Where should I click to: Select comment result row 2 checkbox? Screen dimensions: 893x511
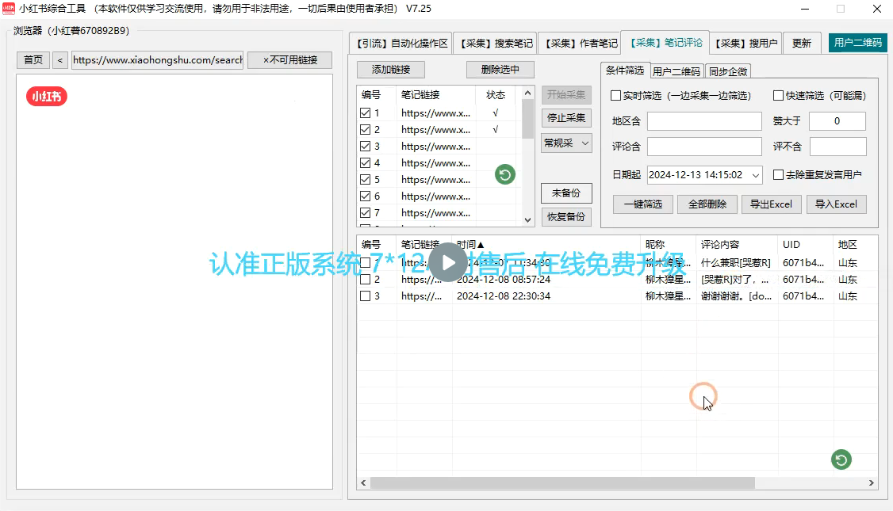[x=366, y=280]
